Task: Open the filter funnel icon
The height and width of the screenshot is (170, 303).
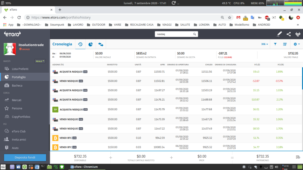Action: [275, 44]
